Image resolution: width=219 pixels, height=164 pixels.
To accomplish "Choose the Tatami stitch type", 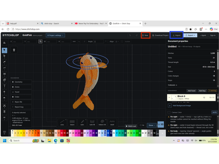I will 72,122.
